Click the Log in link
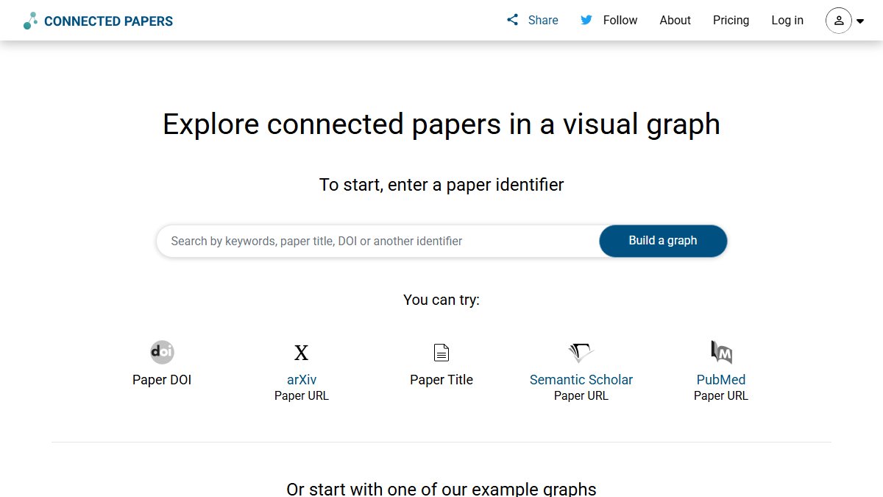The height and width of the screenshot is (497, 883). pos(787,20)
